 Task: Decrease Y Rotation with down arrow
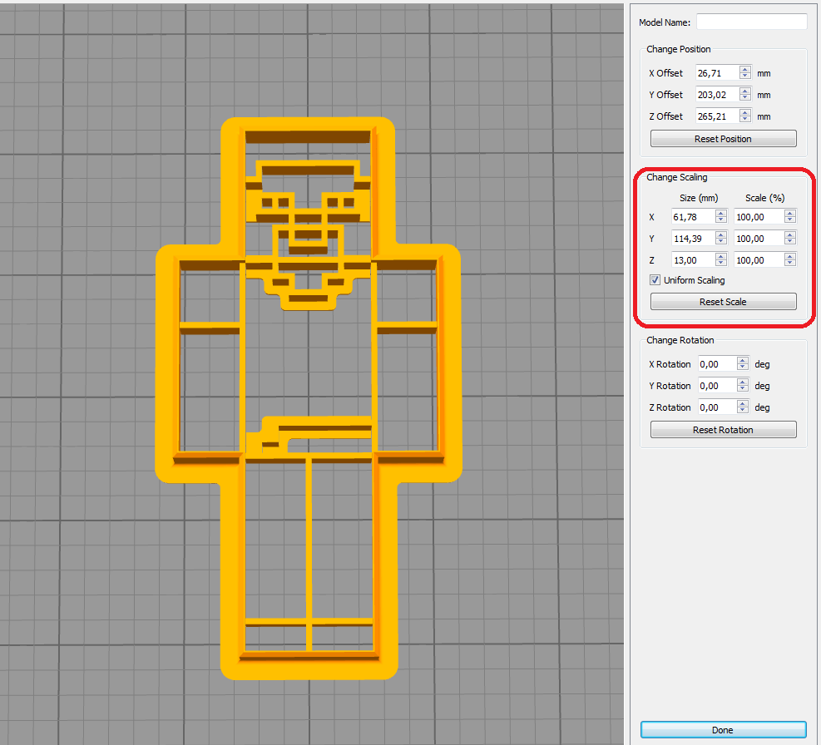coord(743,389)
